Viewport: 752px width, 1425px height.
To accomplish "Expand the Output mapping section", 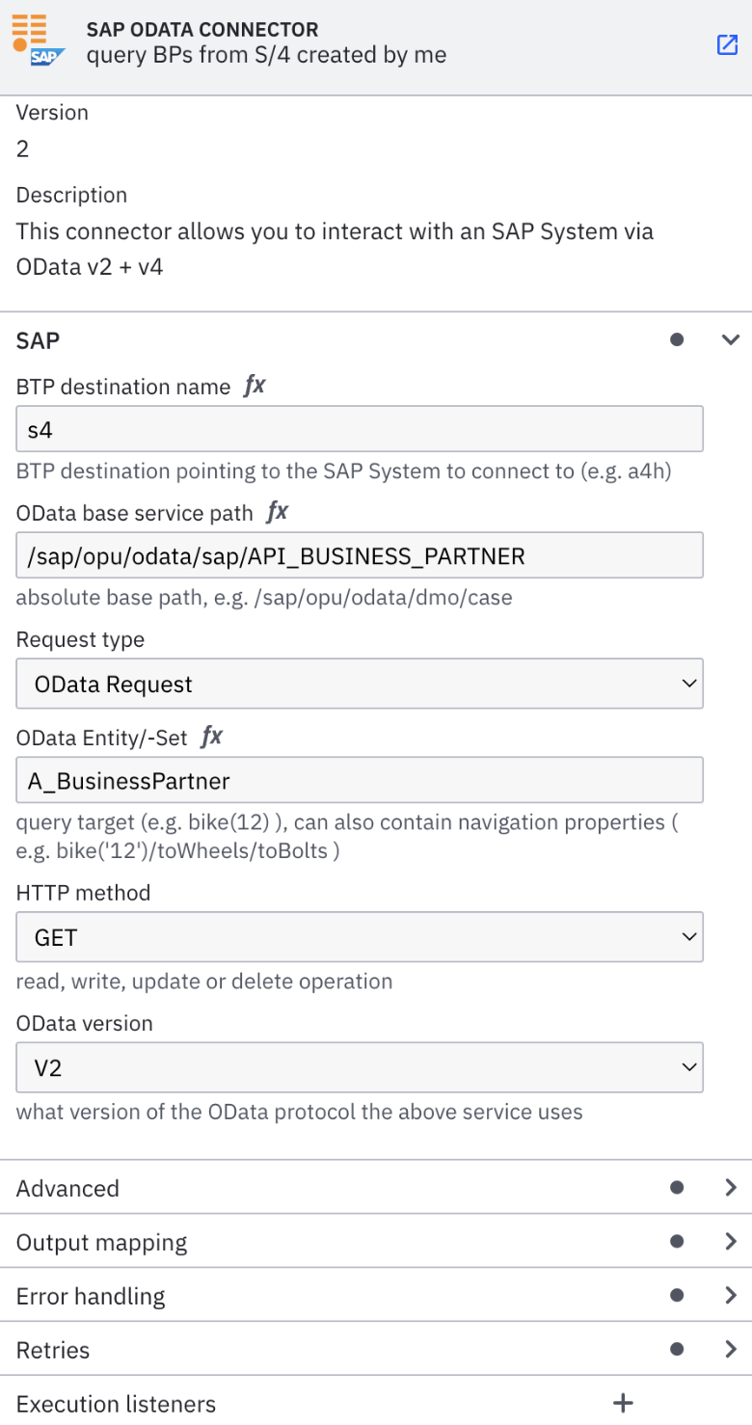I will coord(730,1241).
